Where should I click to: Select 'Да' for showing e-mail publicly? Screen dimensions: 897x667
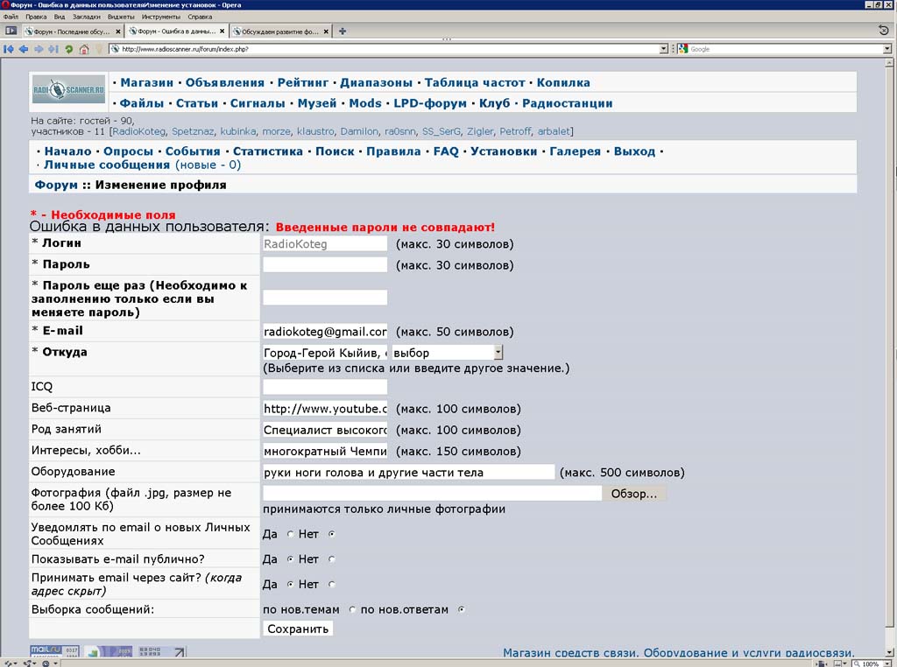point(290,559)
